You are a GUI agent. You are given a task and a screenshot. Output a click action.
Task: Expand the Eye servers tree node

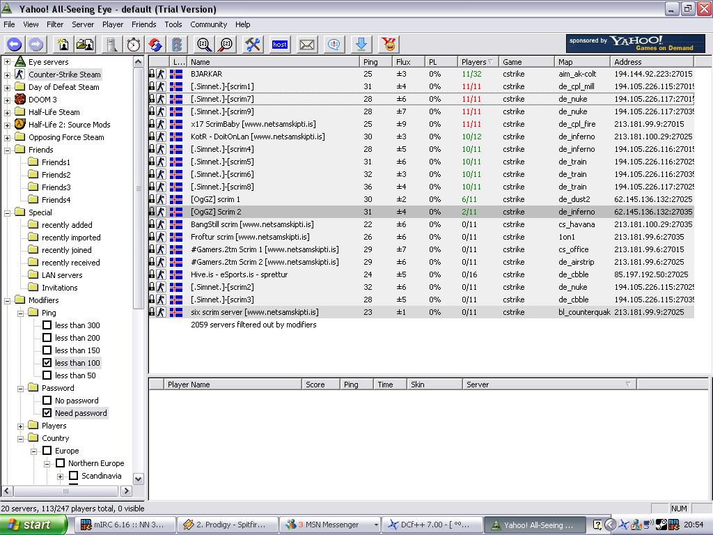click(x=7, y=62)
